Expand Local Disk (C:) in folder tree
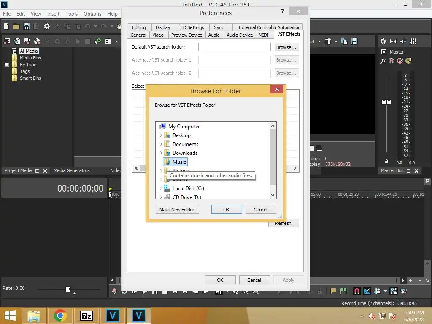 [161, 189]
